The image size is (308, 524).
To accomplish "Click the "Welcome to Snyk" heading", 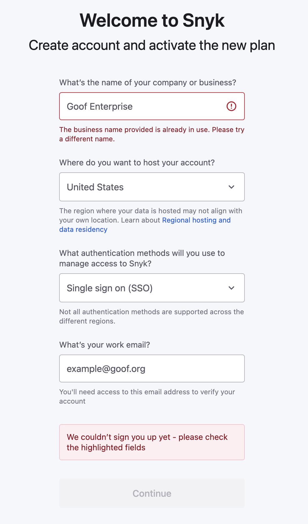I will (x=152, y=21).
